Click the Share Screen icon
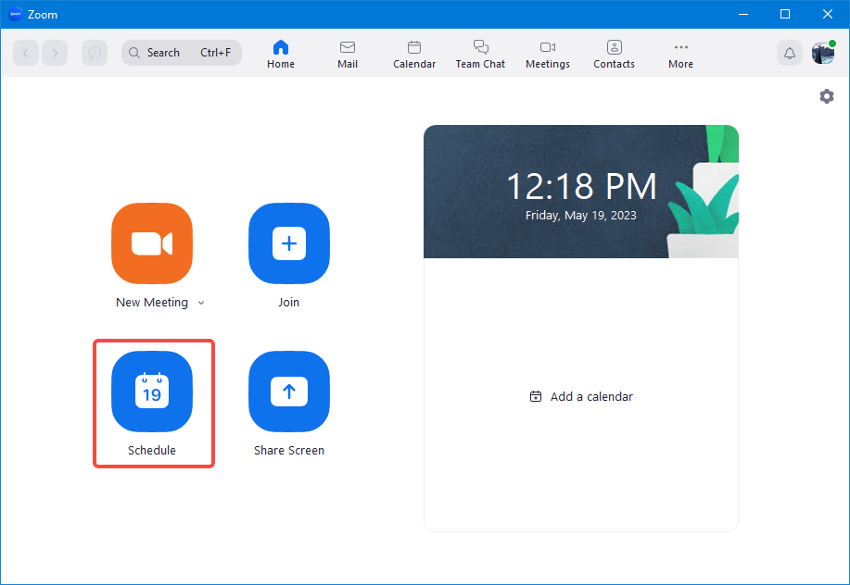The height and width of the screenshot is (585, 850). coord(288,392)
